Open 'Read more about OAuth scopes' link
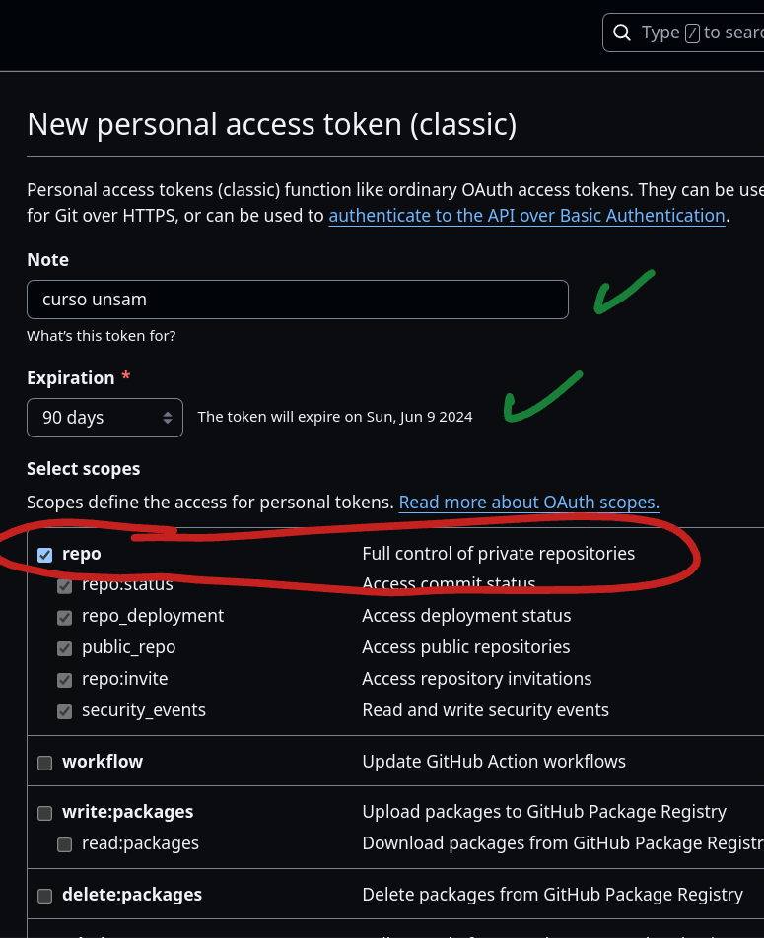Viewport: 764px width, 938px height. pyautogui.click(x=528, y=502)
